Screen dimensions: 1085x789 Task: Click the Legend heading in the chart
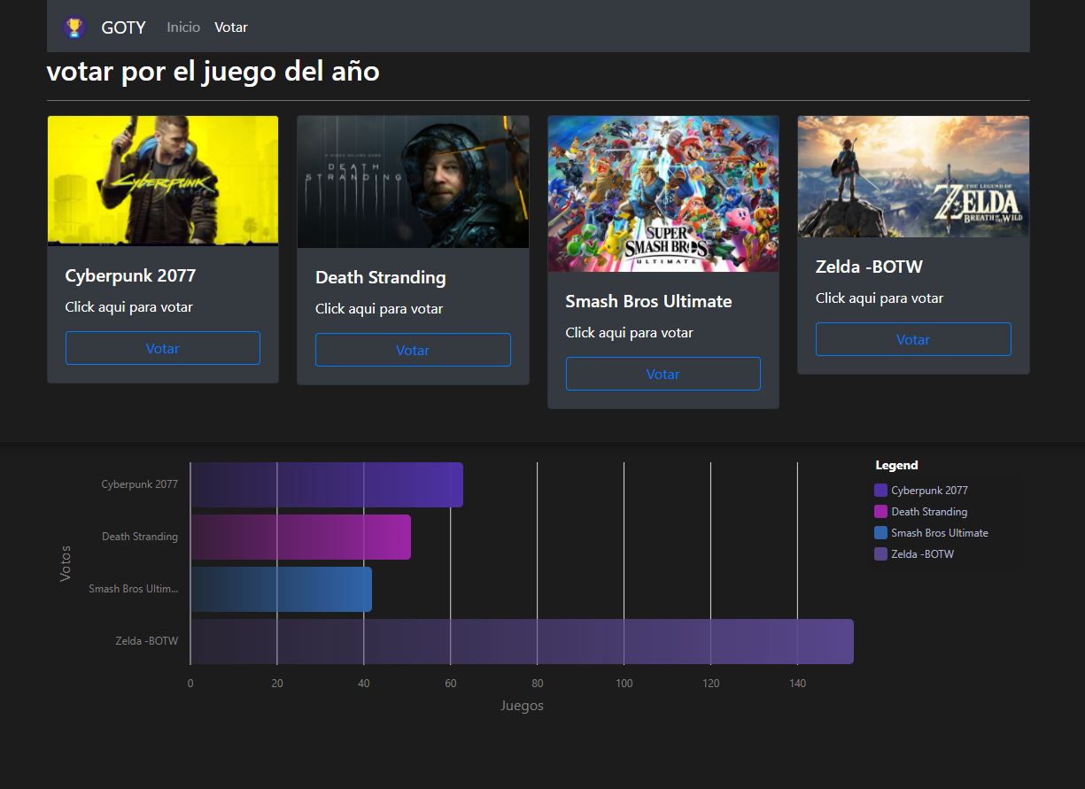[x=896, y=465]
